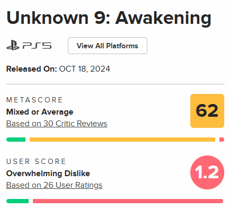The height and width of the screenshot is (208, 229).
Task: Click the PlayStation logo icon
Action: 13,46
